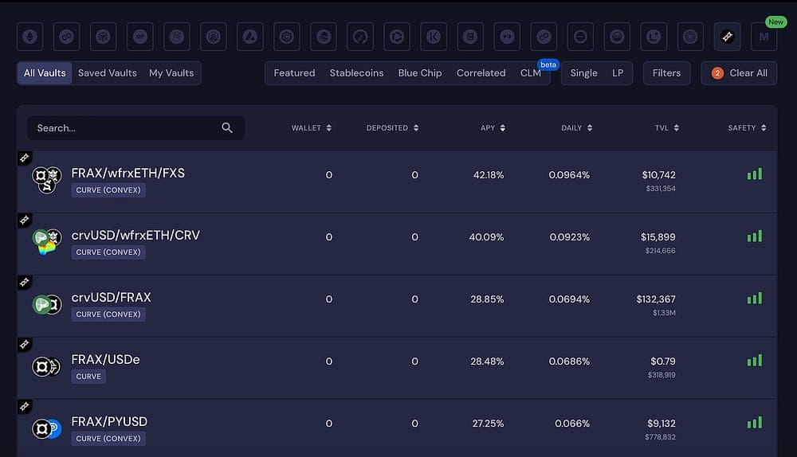This screenshot has height=457, width=797.
Task: Sort vaults by SAFETY column
Action: click(x=748, y=128)
